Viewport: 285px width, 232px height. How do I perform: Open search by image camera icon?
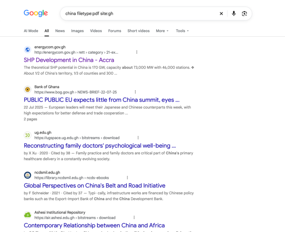244,13
